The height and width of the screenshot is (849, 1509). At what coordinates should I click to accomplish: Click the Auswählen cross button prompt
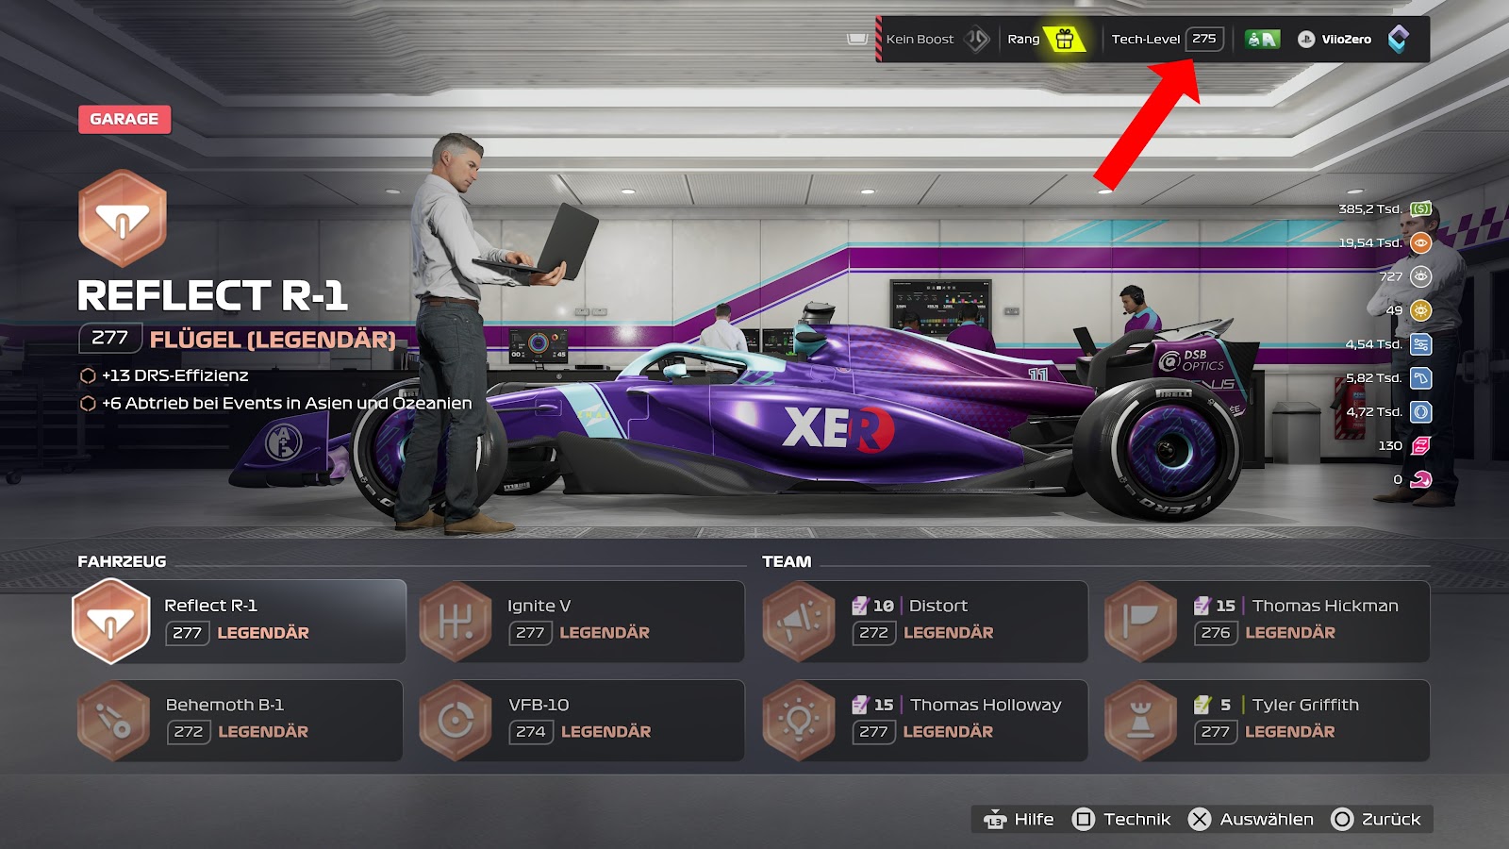(1251, 819)
